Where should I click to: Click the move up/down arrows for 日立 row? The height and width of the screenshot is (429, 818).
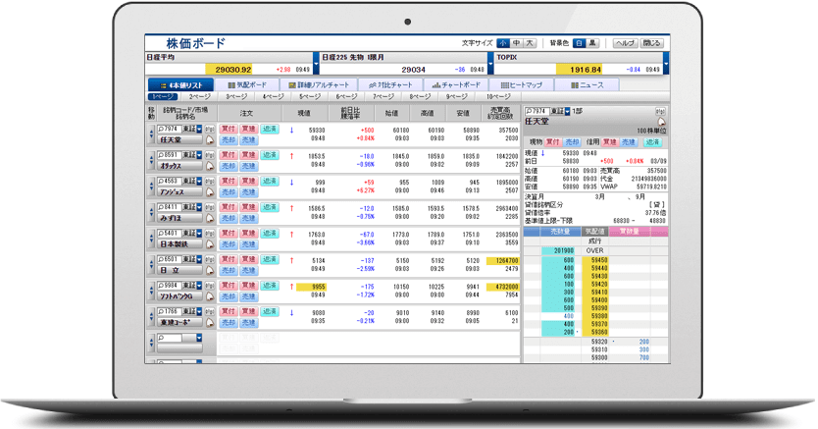point(152,265)
